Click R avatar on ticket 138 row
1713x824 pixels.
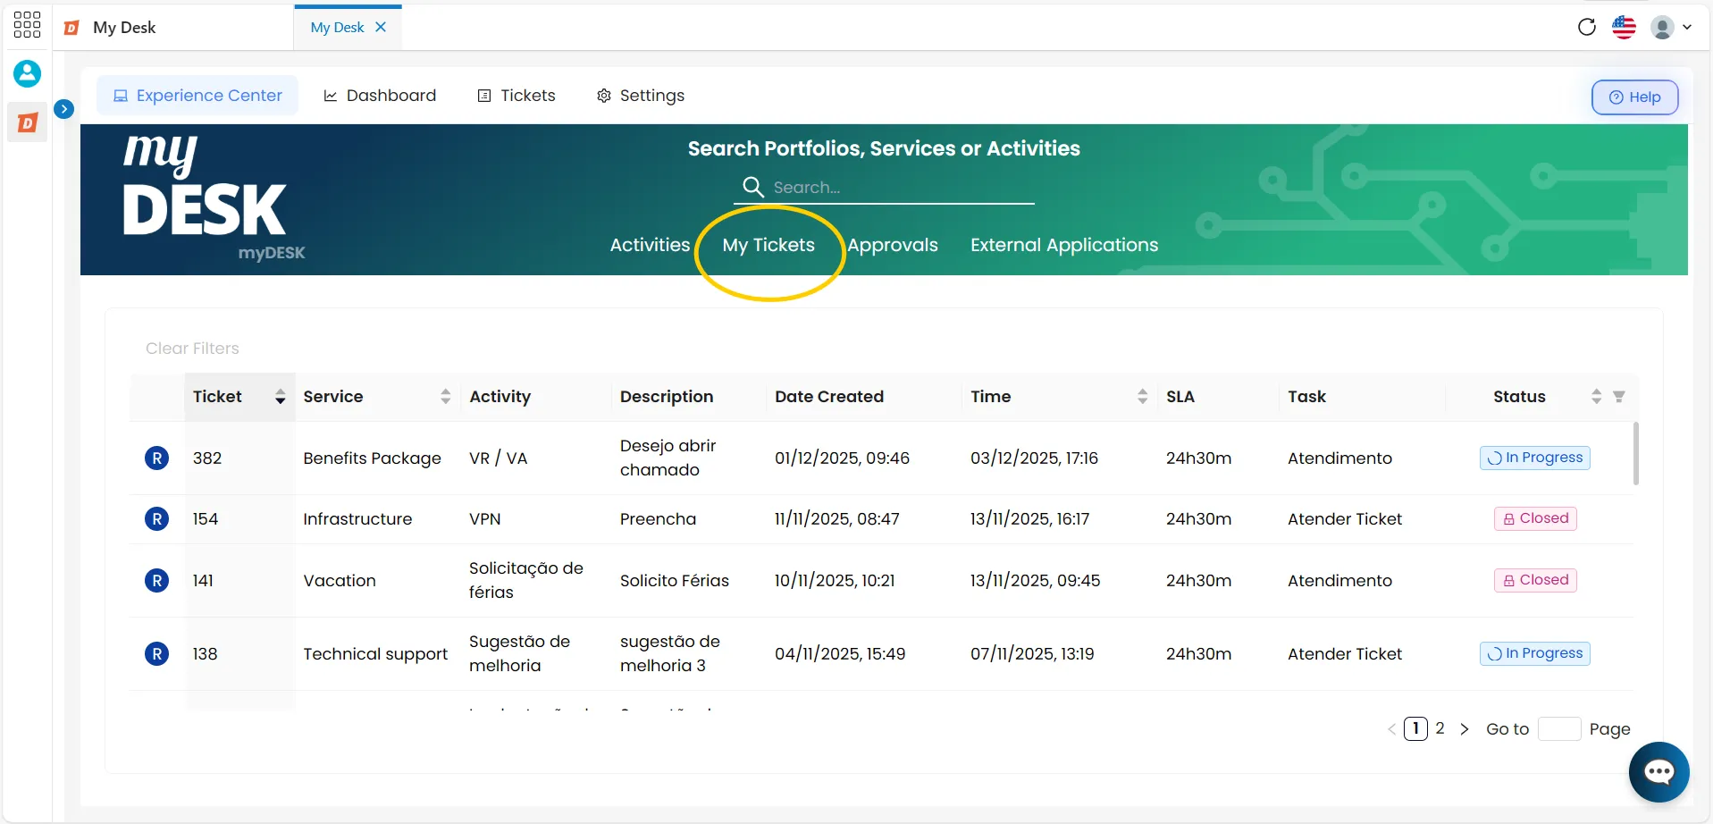coord(156,654)
